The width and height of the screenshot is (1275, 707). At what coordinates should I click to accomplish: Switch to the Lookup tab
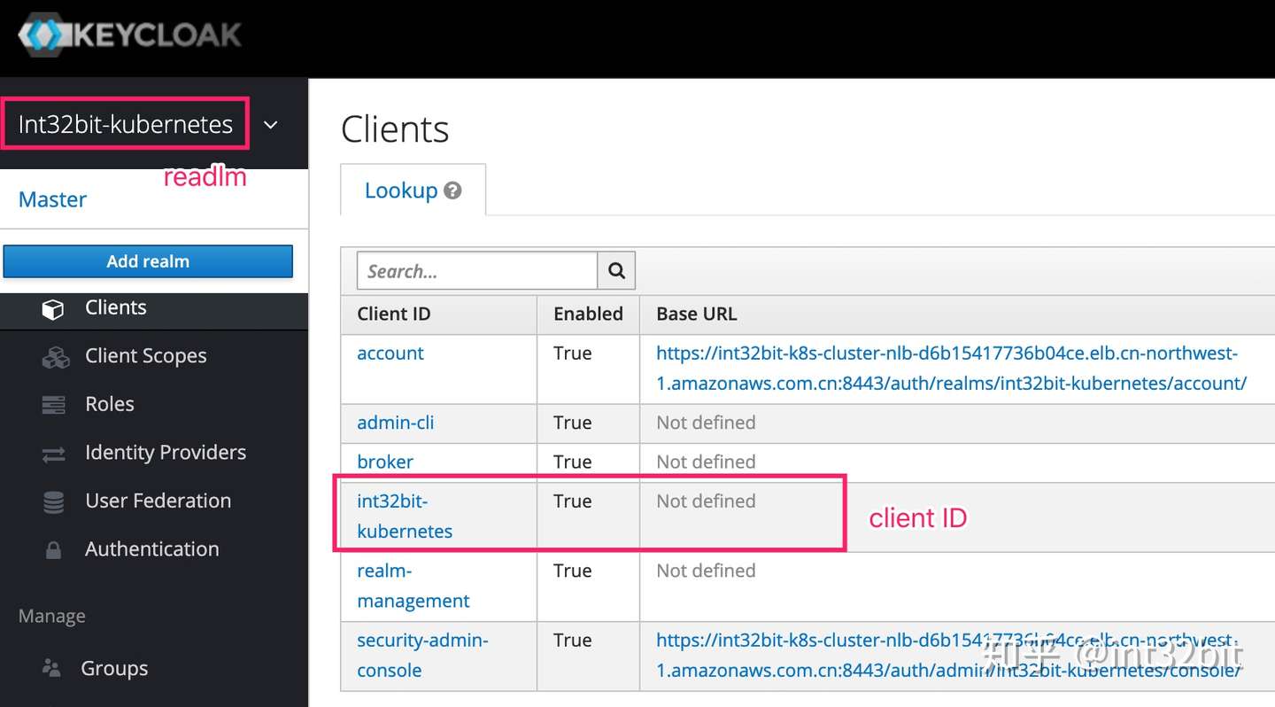[401, 190]
